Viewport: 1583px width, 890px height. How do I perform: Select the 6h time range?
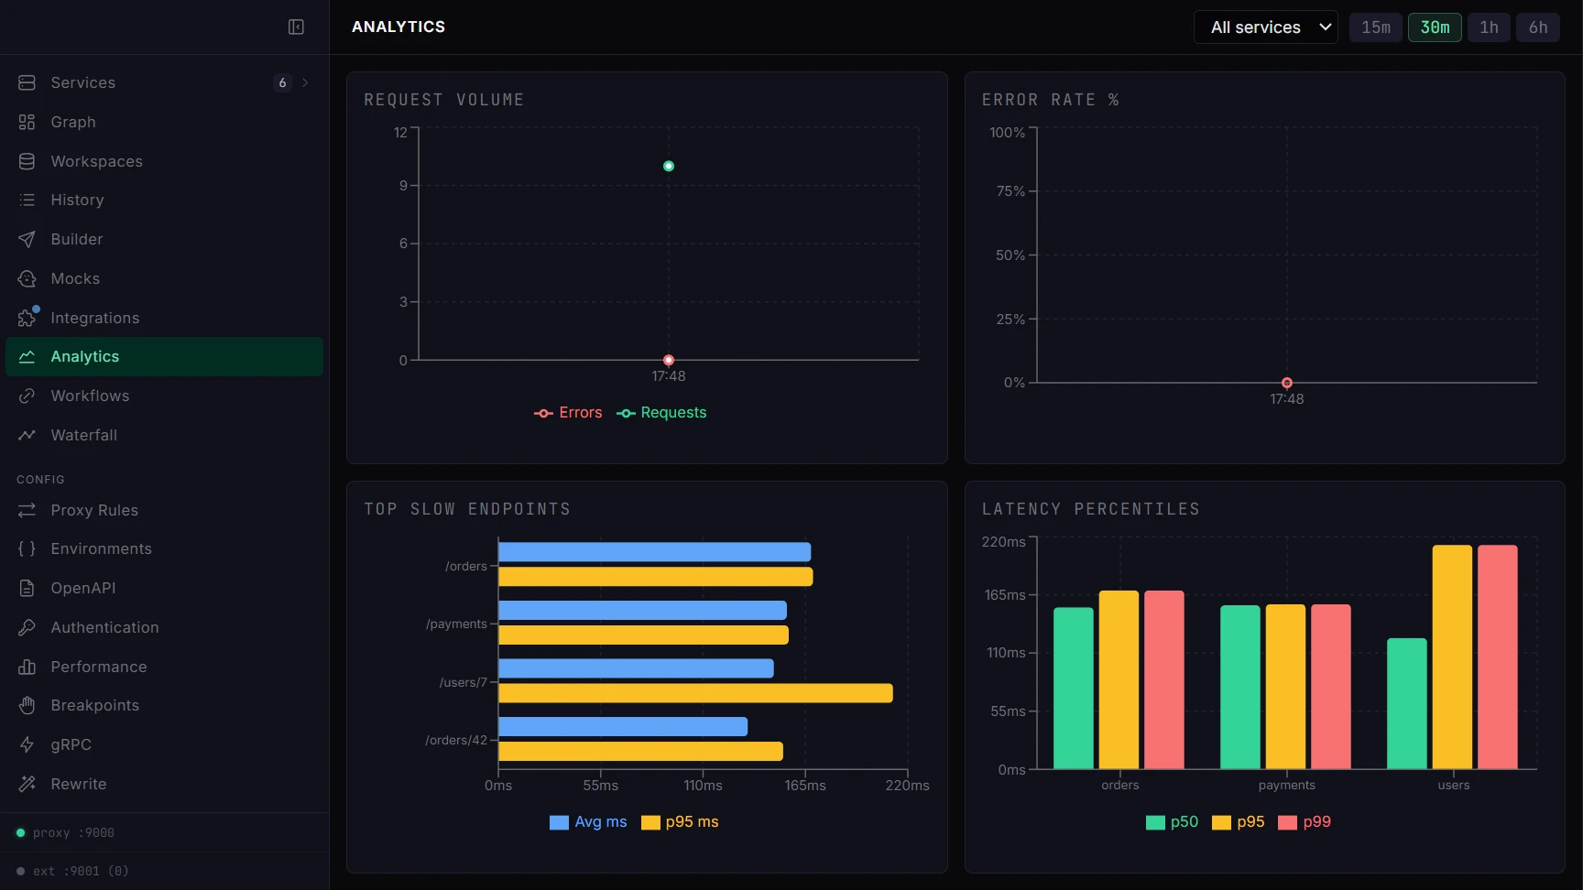(1538, 27)
